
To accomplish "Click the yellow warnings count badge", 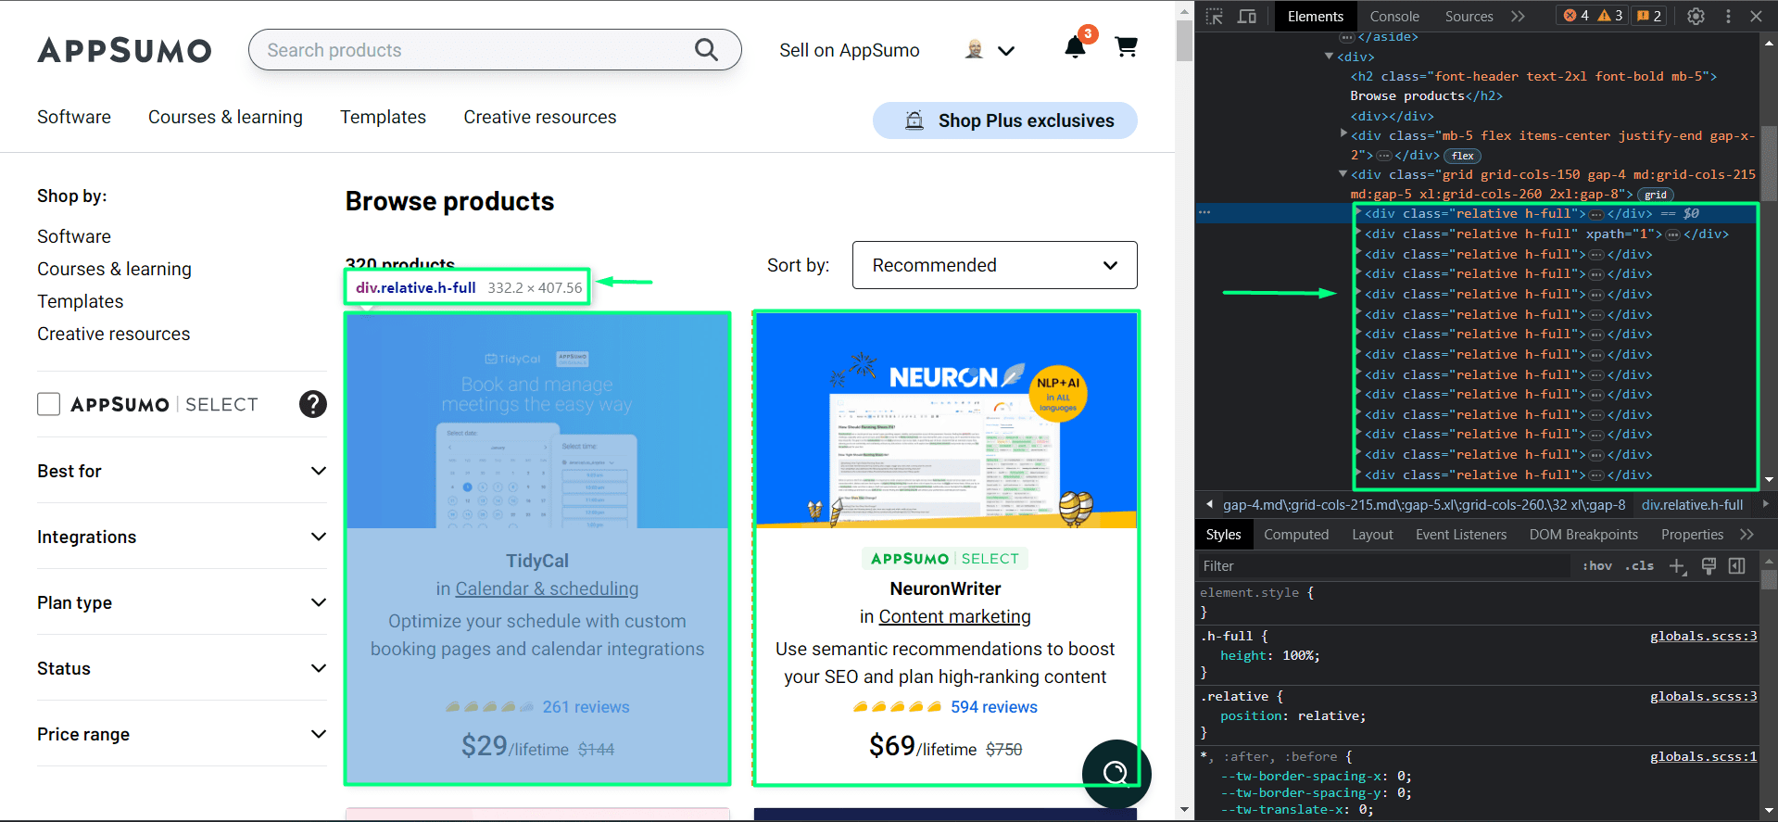I will [x=1610, y=16].
